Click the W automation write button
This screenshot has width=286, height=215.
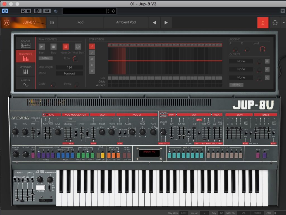29,11
